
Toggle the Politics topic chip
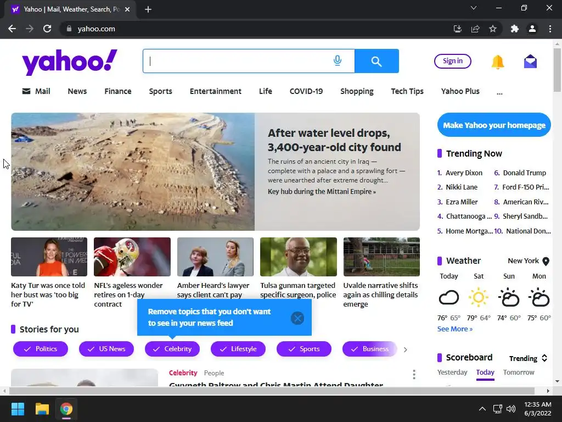pos(41,349)
